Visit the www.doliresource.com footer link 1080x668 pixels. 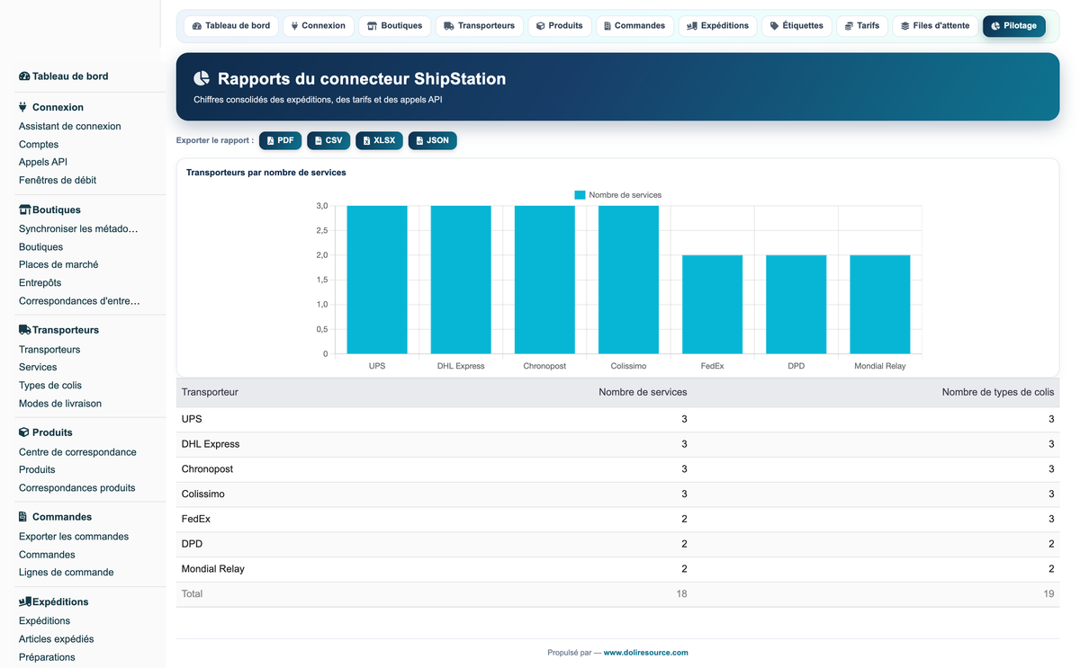pyautogui.click(x=645, y=653)
